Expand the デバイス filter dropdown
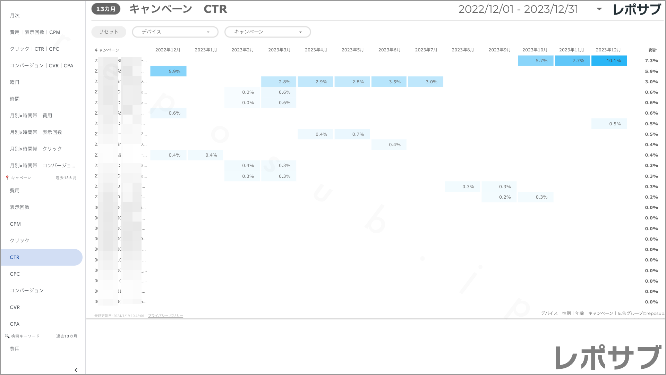The image size is (666, 375). tap(175, 32)
